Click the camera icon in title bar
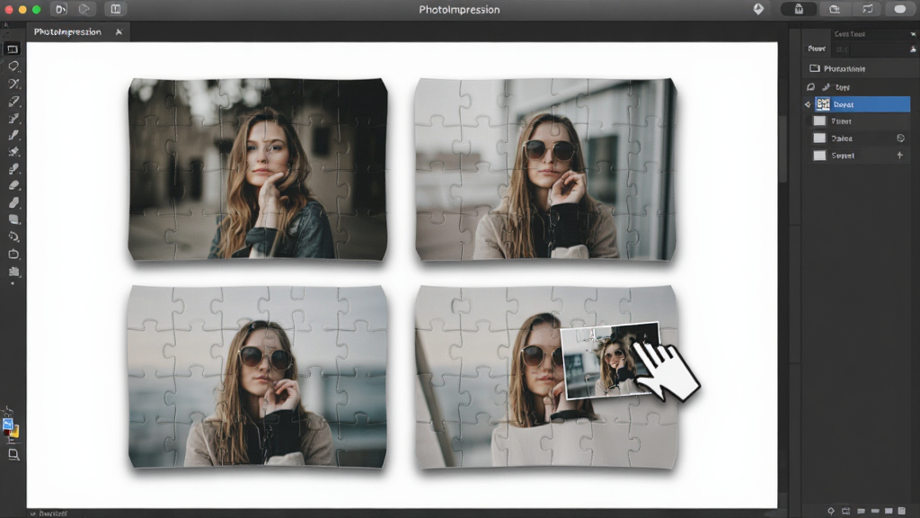 (x=834, y=9)
